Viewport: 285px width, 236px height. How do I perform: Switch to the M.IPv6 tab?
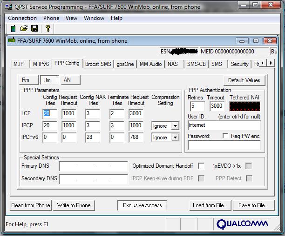(x=41, y=64)
